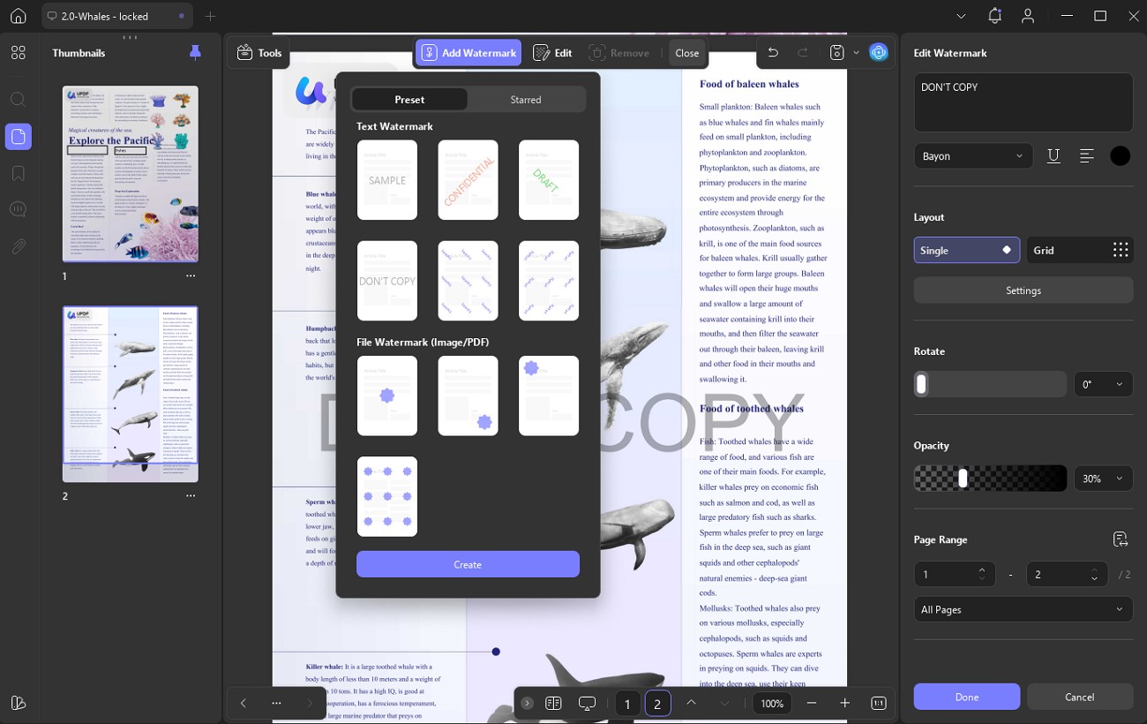Screen dimensions: 1147x724
Task: Click the Create button
Action: point(468,564)
